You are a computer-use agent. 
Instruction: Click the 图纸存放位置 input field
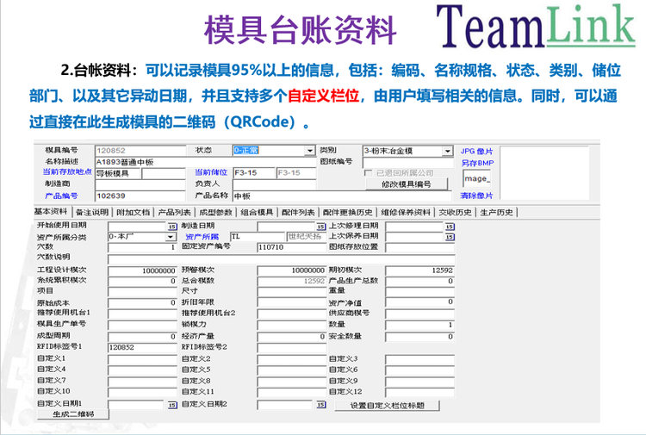(420, 247)
